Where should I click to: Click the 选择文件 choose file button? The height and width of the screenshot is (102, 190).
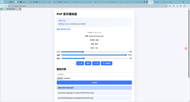point(60,78)
